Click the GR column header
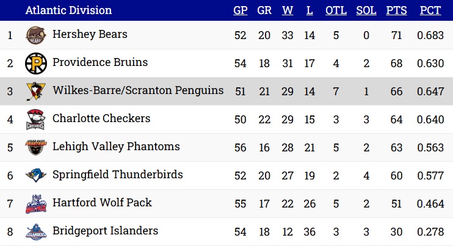The image size is (453, 246). tap(264, 10)
